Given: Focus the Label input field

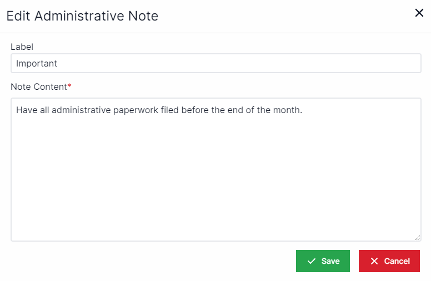Looking at the screenshot, I should click(215, 63).
